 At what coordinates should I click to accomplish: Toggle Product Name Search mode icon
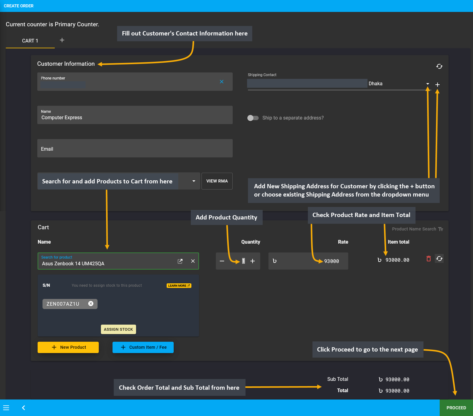[x=441, y=229]
